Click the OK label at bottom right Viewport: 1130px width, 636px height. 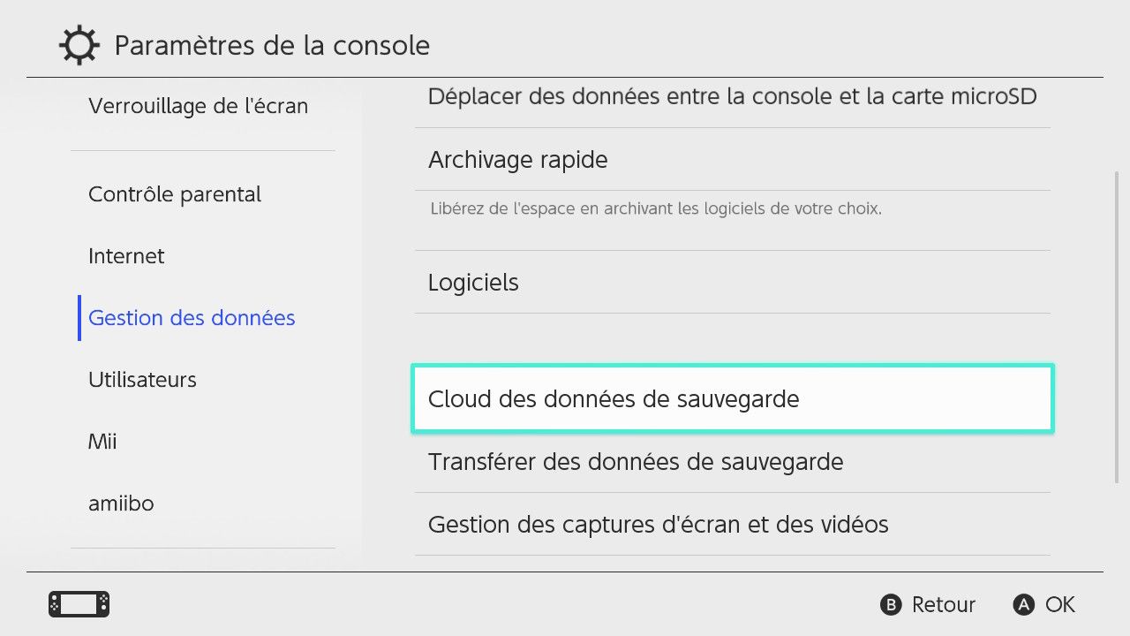click(x=1060, y=605)
